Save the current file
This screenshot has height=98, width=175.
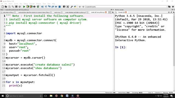pos(10,7)
